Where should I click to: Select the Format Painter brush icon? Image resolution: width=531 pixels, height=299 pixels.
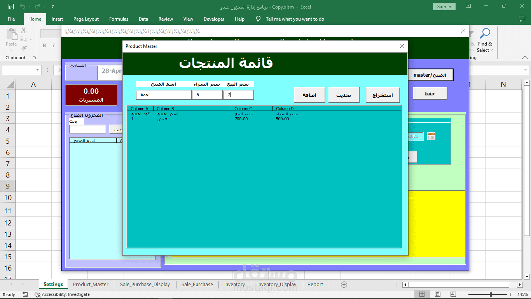coord(24,48)
